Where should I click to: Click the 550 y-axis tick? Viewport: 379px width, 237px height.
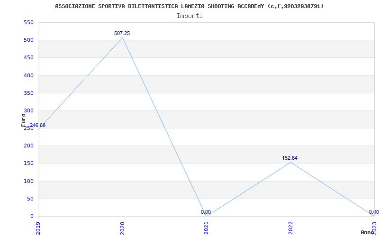28,22
